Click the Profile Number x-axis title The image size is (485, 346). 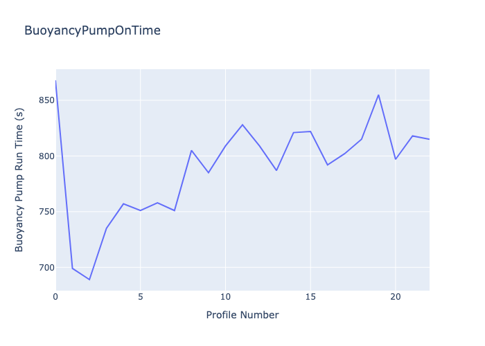242,315
